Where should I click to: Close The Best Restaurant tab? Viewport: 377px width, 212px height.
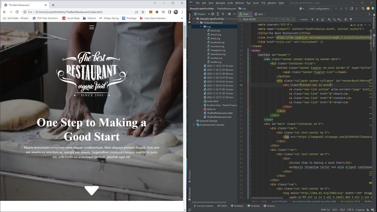coord(46,5)
